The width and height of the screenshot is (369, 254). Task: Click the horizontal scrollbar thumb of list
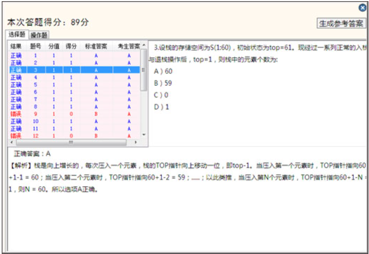click(x=71, y=142)
